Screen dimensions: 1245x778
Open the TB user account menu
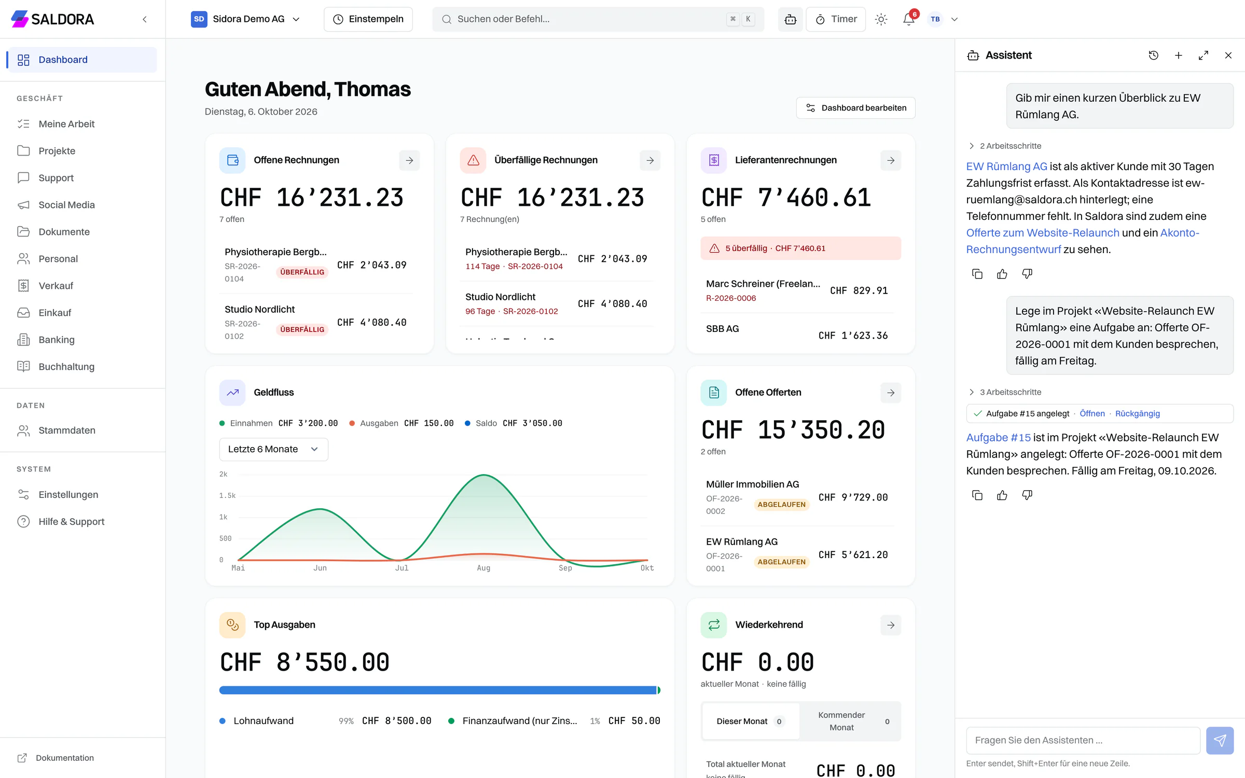pos(943,19)
